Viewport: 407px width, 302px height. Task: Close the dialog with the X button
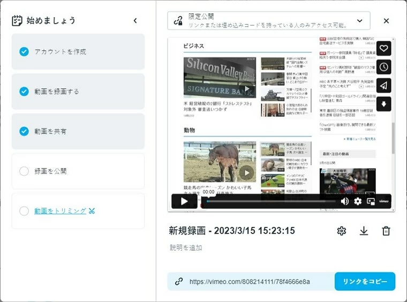tap(386, 21)
